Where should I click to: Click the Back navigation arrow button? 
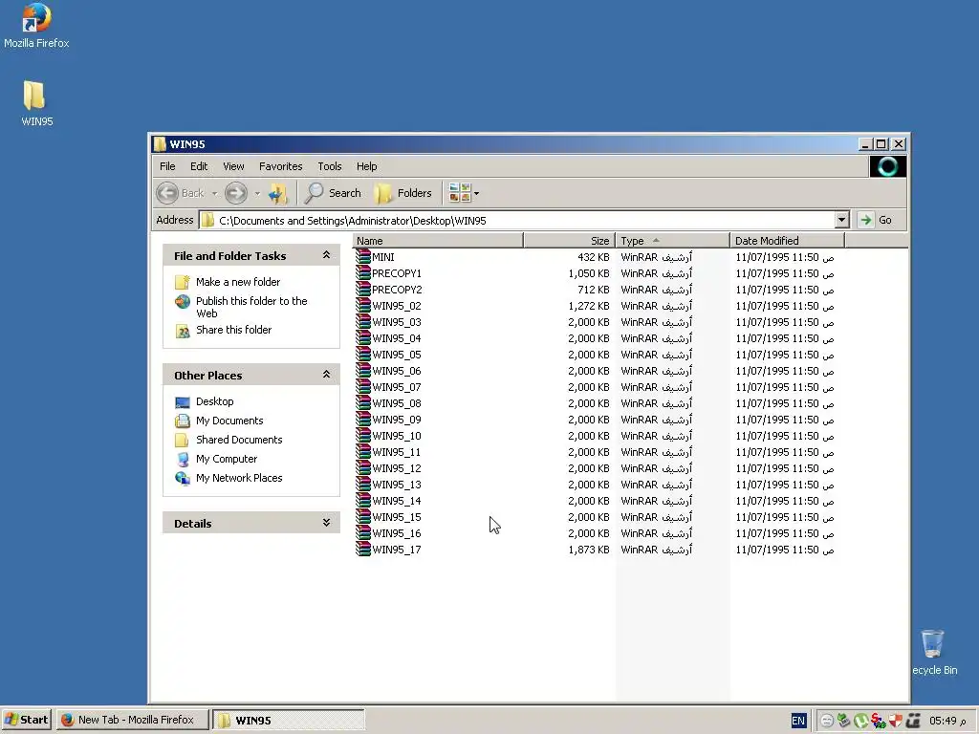coord(167,193)
